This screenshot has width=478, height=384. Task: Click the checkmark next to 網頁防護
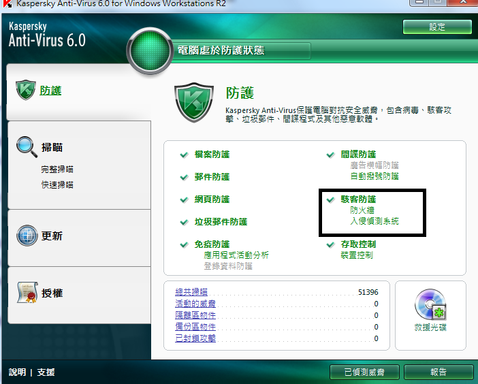(x=184, y=200)
